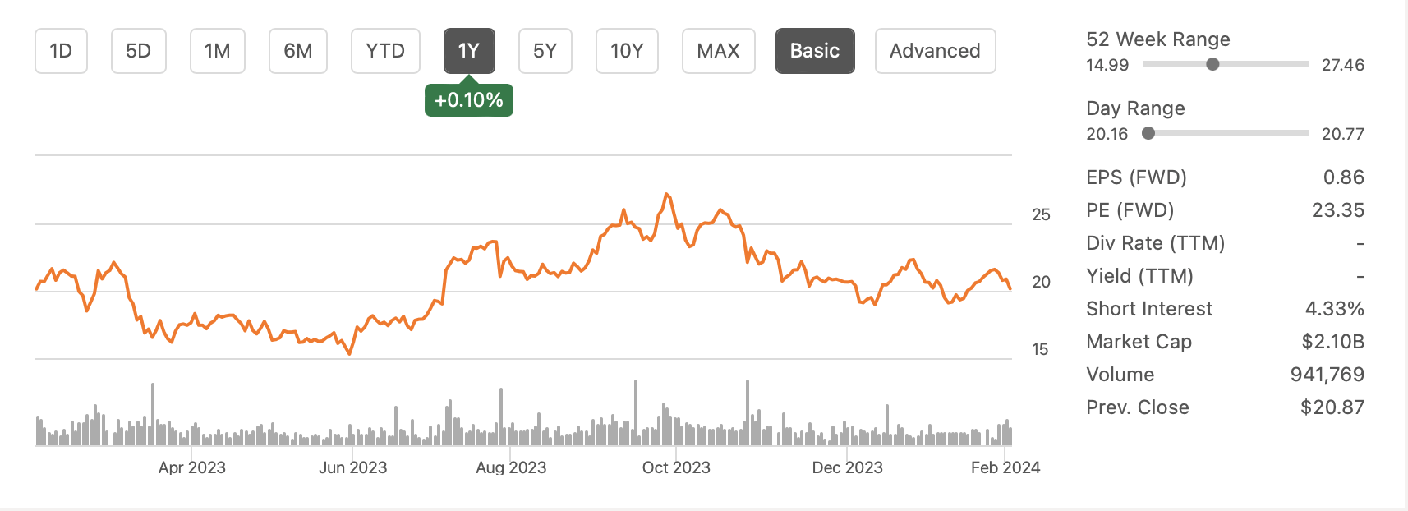1408x511 pixels.
Task: Switch to Advanced chart mode
Action: pos(935,50)
